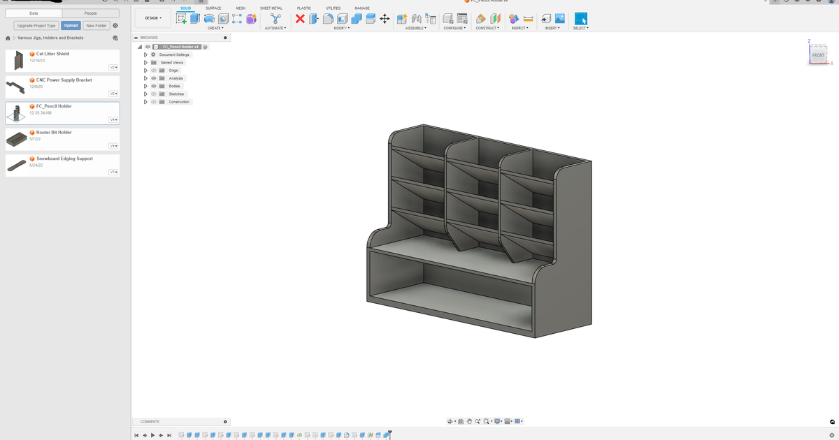839x440 pixels.
Task: Click the New Folder button
Action: tap(97, 24)
